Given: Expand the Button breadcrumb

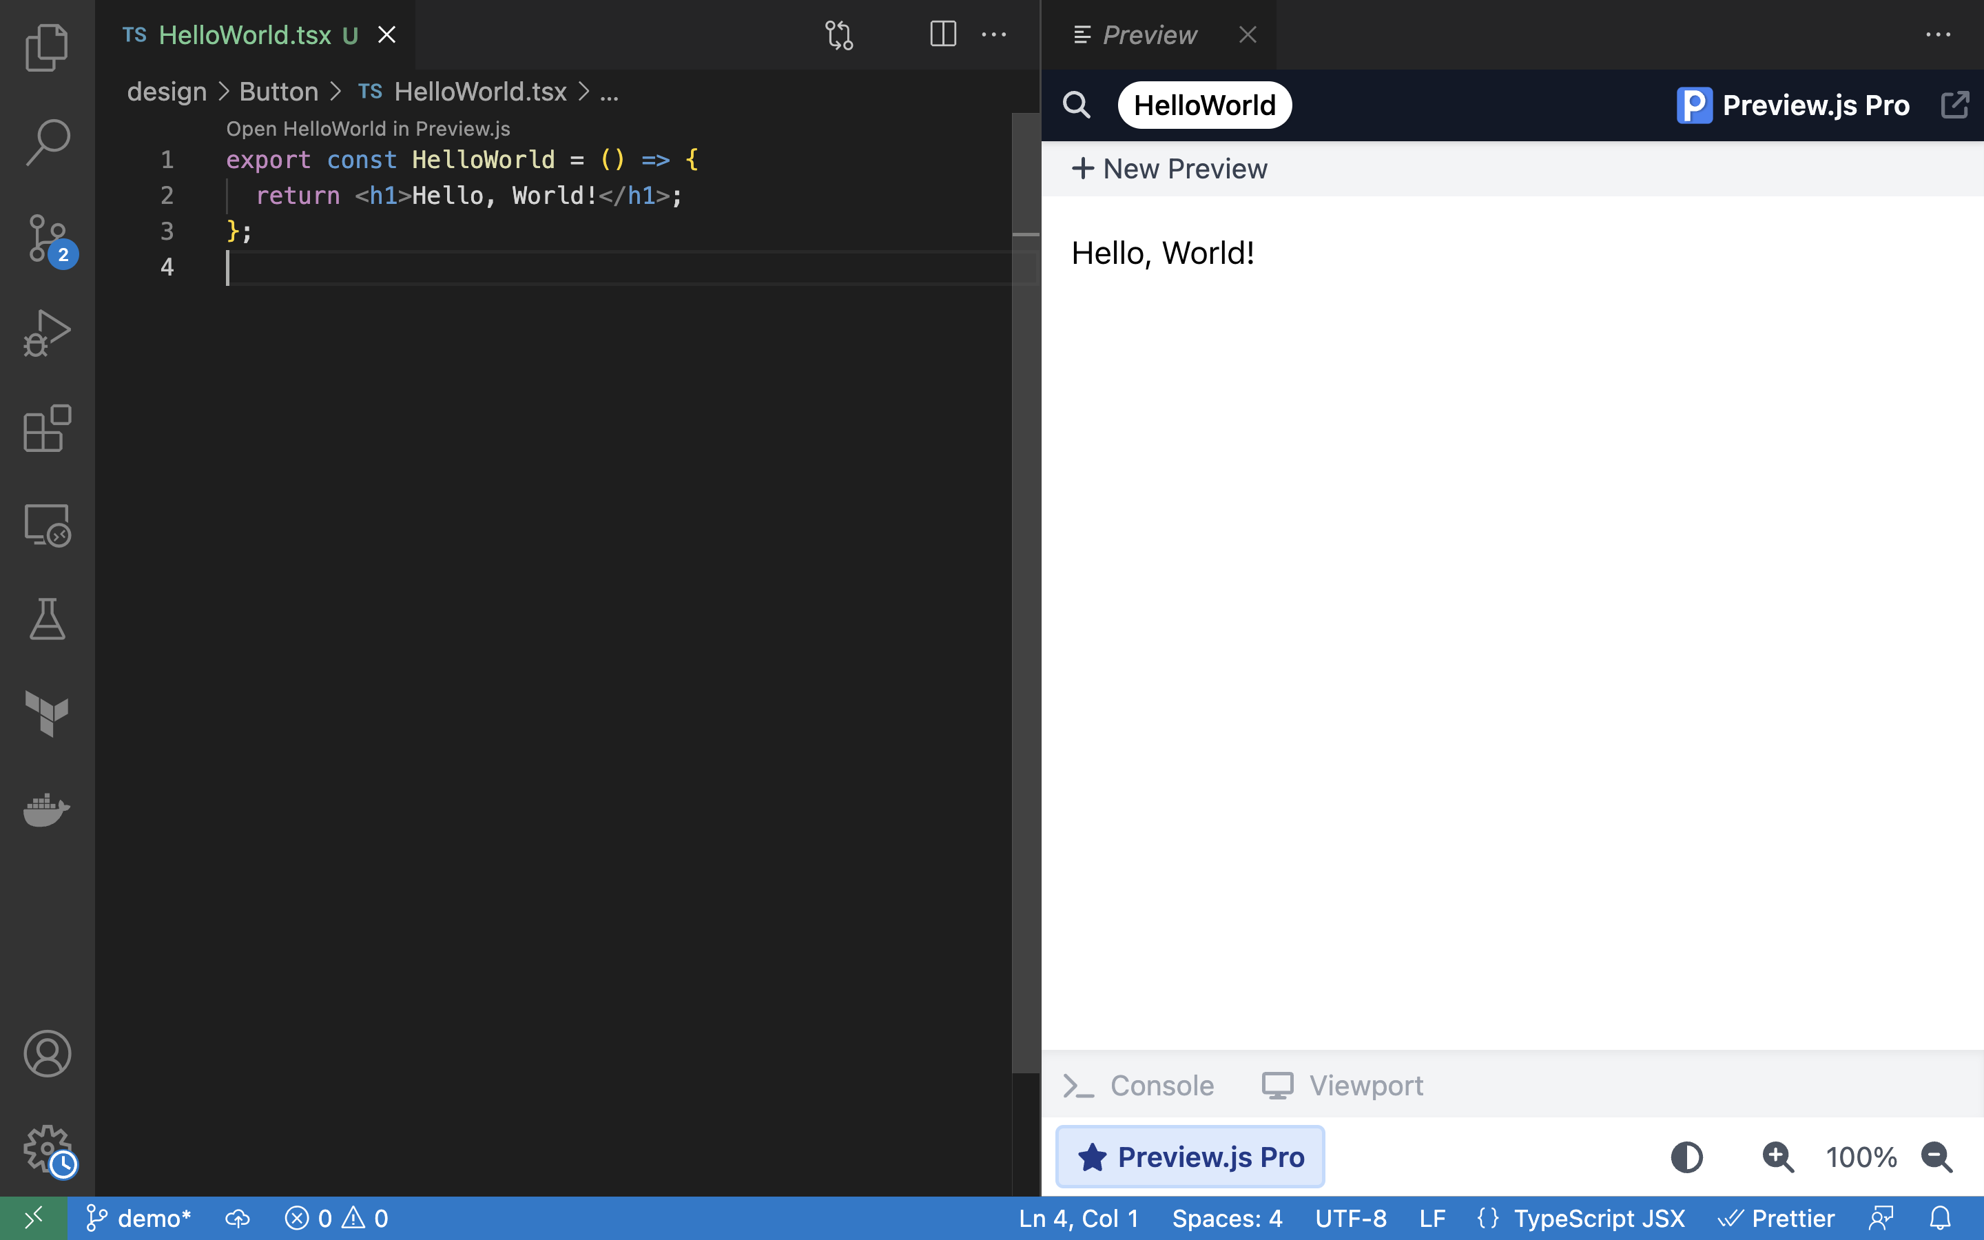Looking at the screenshot, I should coord(279,92).
